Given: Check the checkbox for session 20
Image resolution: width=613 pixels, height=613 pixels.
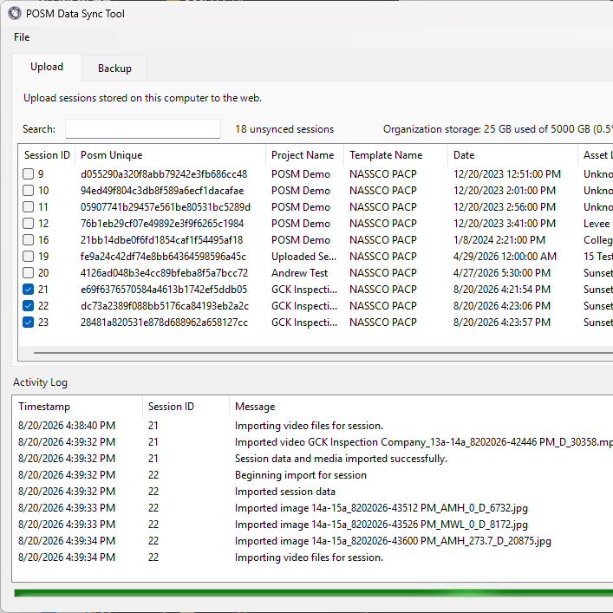Looking at the screenshot, I should coord(28,273).
